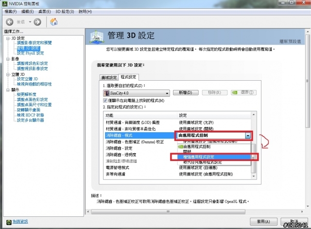Collapse the 3D 設定 tree node
Image resolution: width=311 pixels, height=229 pixels.
pos(8,38)
